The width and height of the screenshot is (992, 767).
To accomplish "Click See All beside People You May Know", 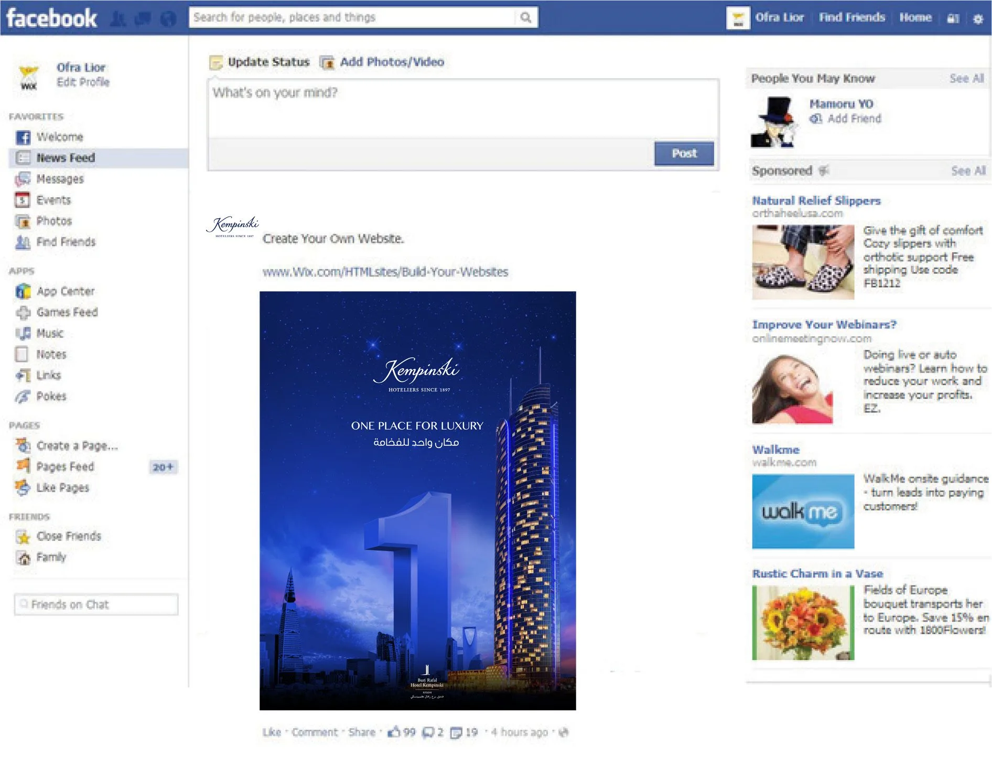I will coord(967,78).
